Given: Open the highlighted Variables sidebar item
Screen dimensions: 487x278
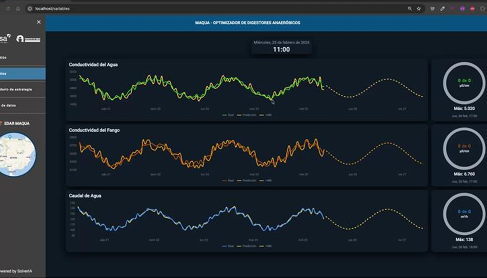Looking at the screenshot, I should coord(22,74).
